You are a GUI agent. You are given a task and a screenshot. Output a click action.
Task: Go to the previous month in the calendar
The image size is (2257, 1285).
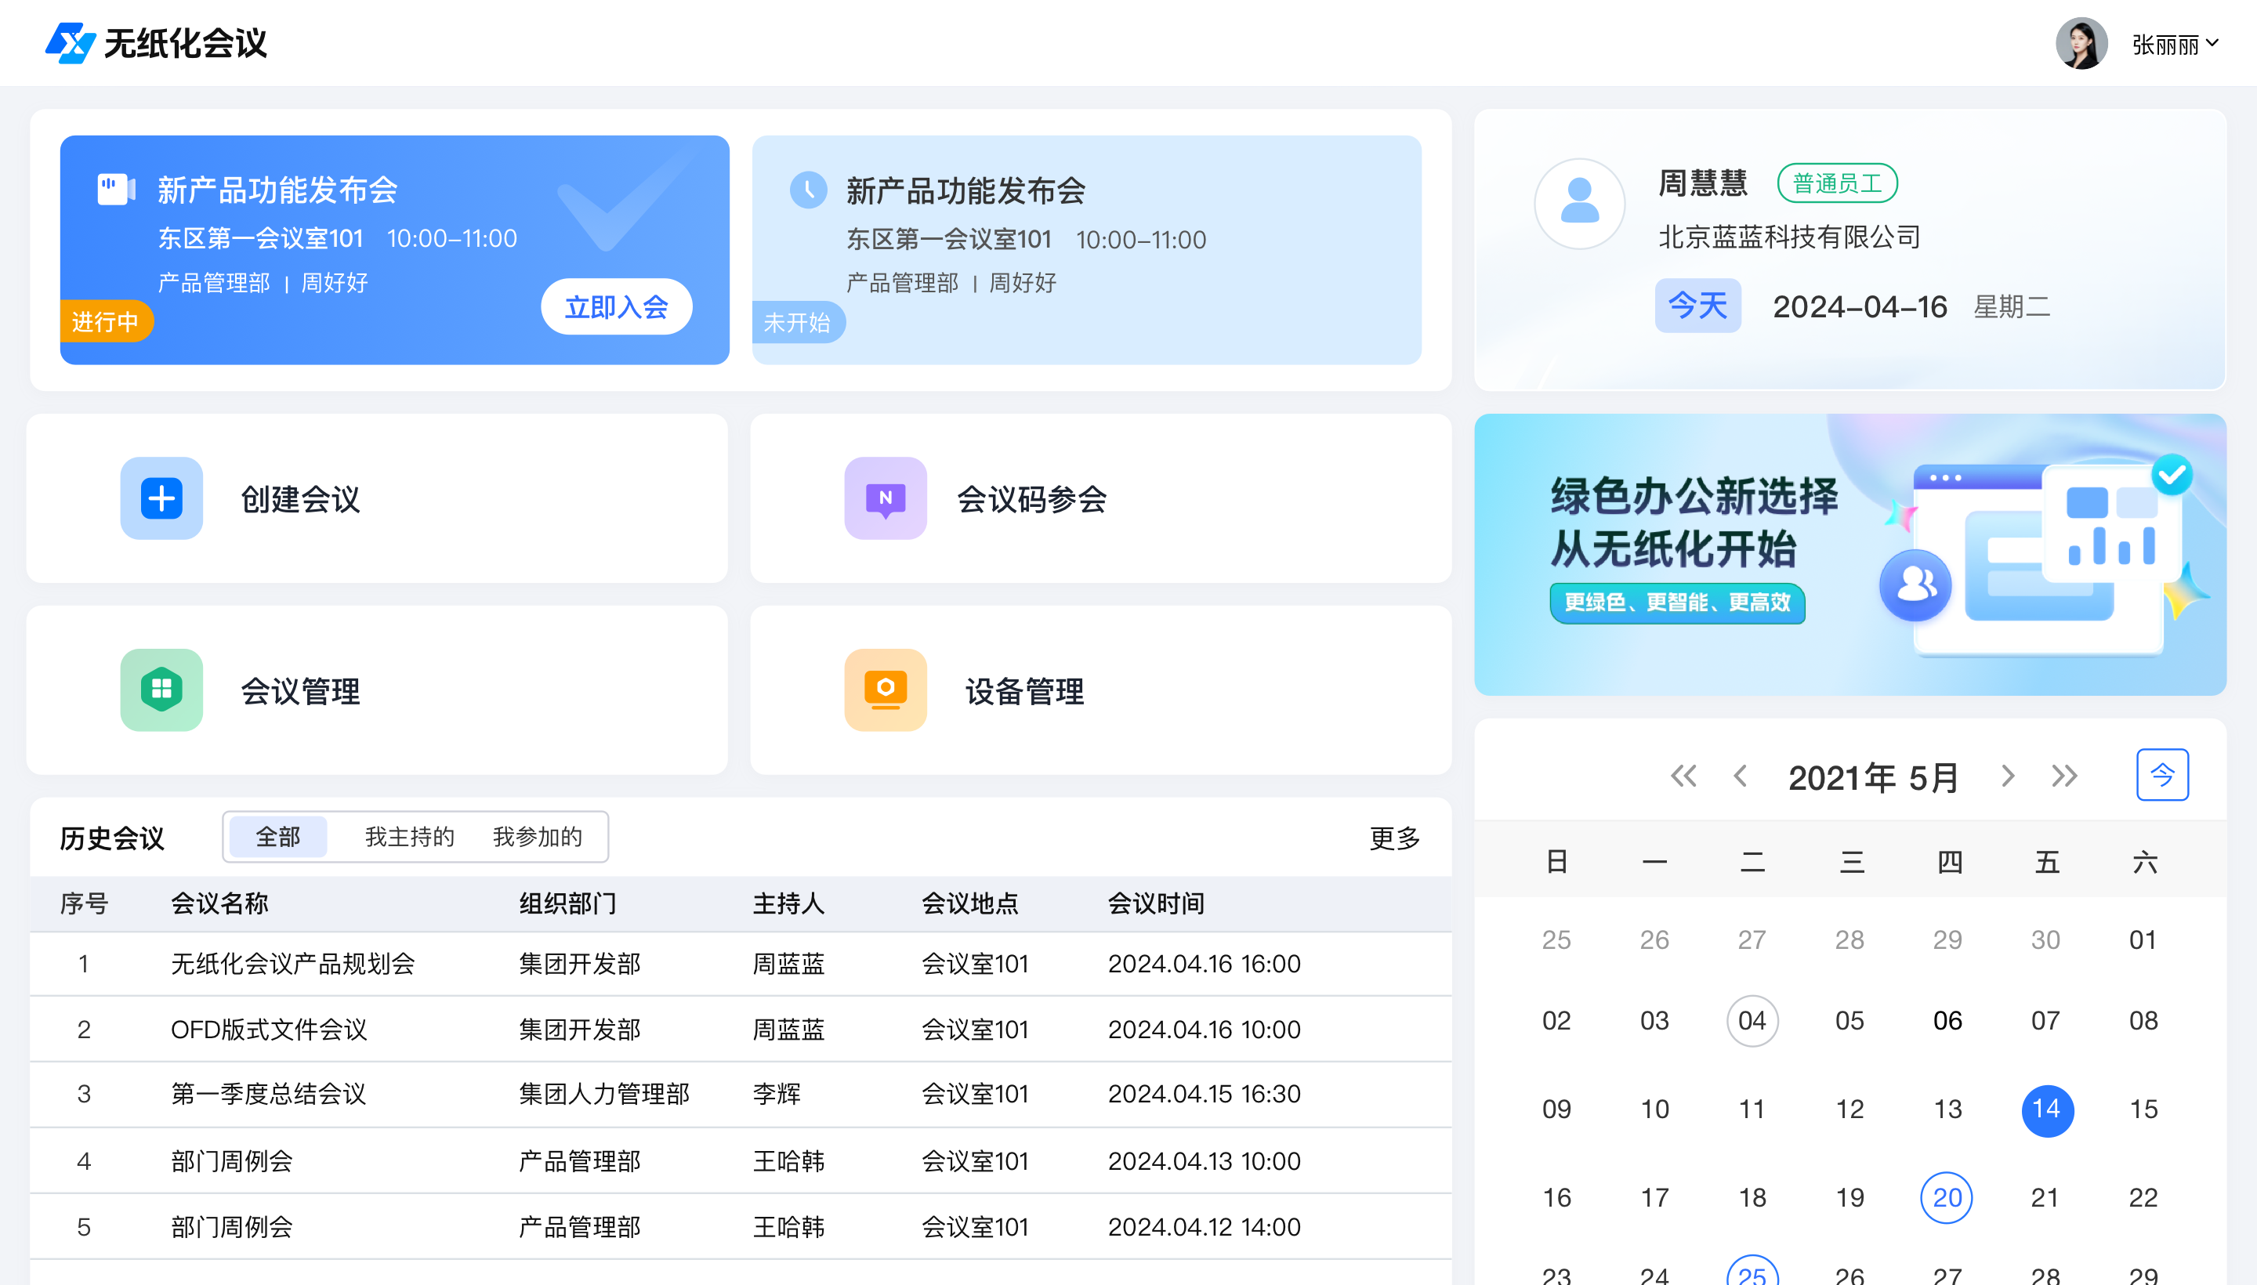click(x=1740, y=776)
